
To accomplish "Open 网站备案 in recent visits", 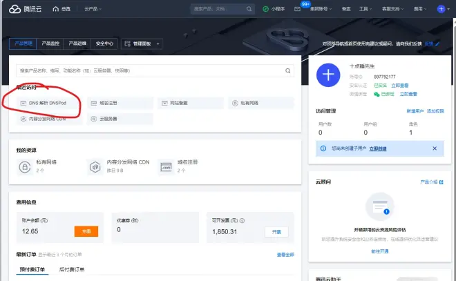I will (x=191, y=103).
